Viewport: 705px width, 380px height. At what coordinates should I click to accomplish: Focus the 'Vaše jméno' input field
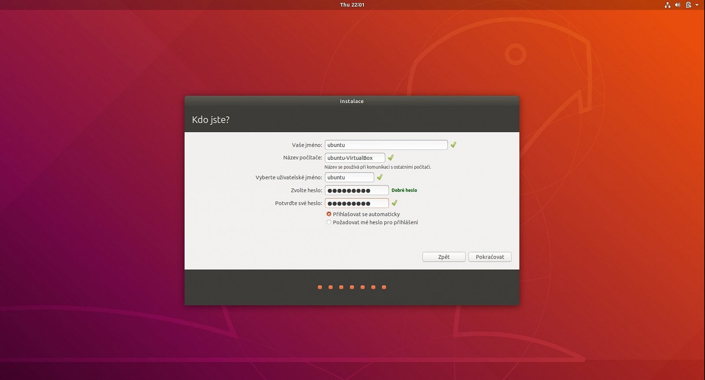[386, 145]
